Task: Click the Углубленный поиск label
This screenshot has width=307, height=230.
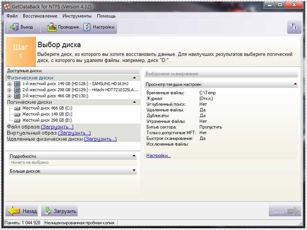Action: [166, 104]
